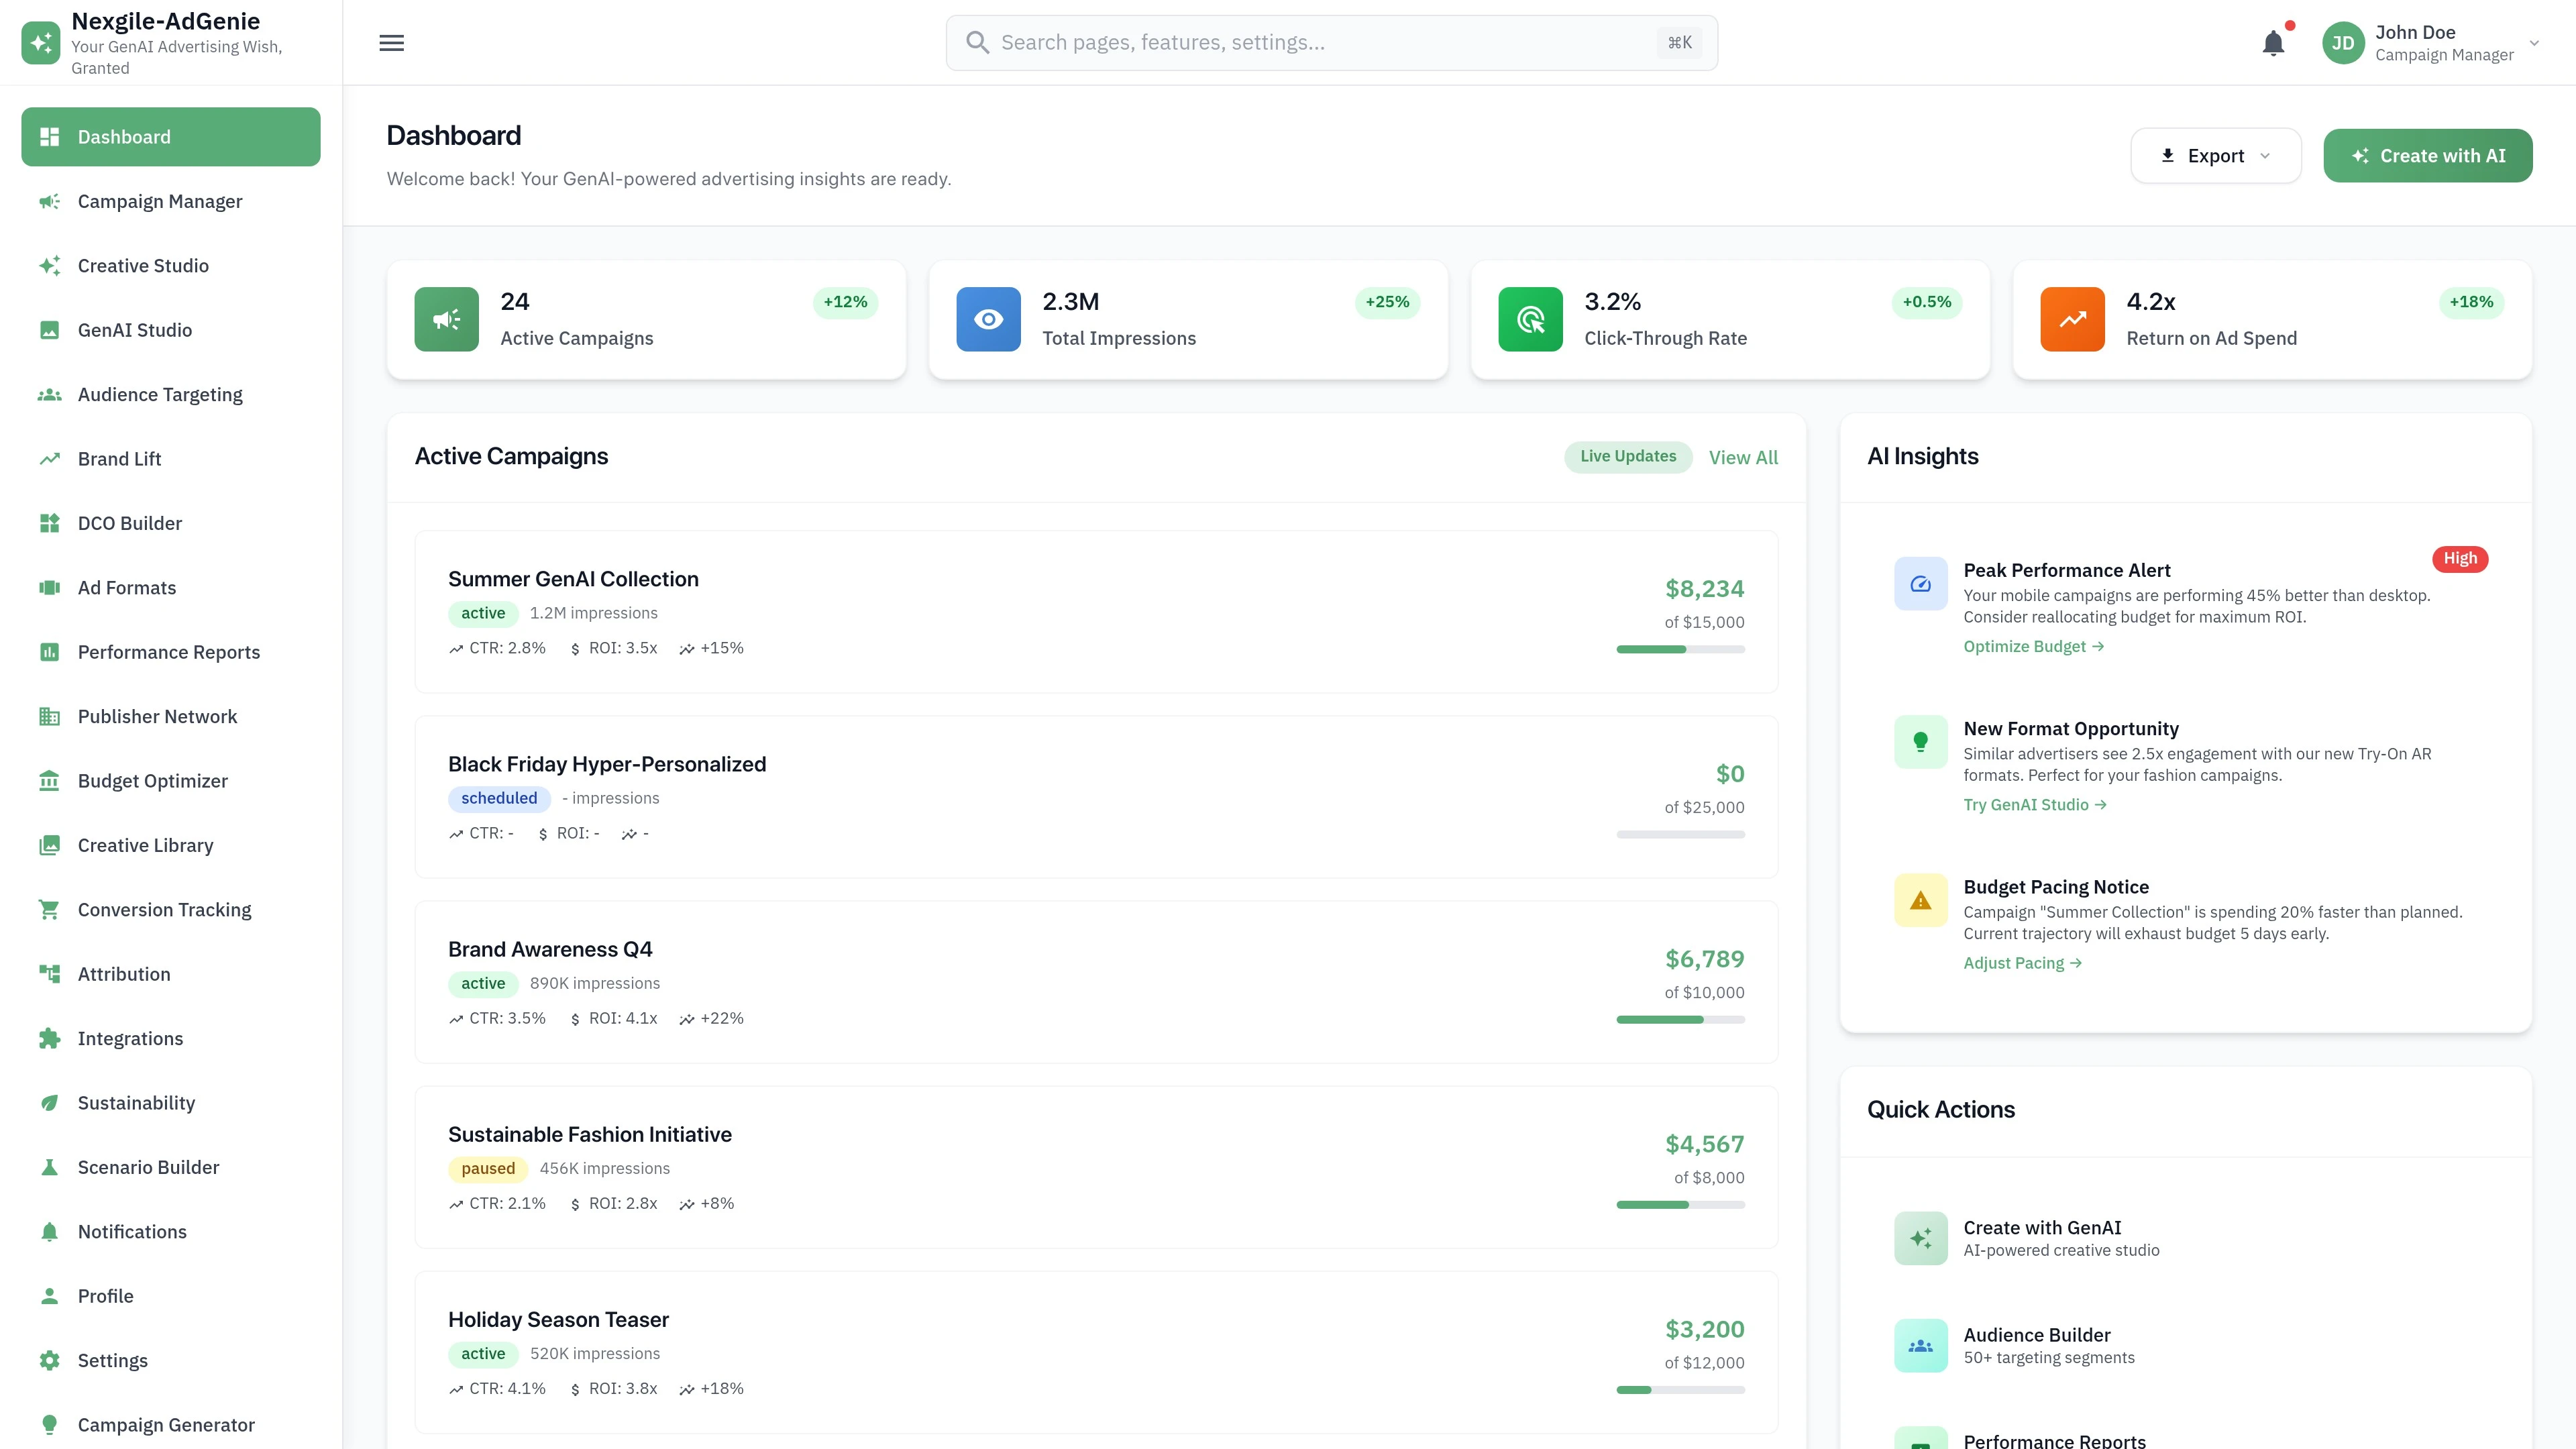The image size is (2576, 1449).
Task: Open Campaign Manager from the sidebar
Action: pyautogui.click(x=160, y=201)
